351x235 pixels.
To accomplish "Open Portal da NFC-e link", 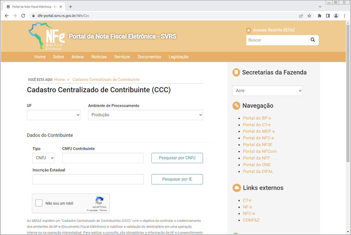I will click(258, 138).
